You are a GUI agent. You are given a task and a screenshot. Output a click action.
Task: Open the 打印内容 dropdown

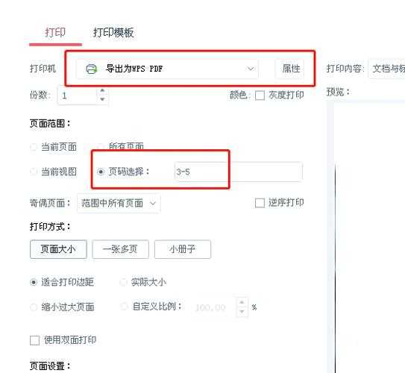(x=386, y=69)
